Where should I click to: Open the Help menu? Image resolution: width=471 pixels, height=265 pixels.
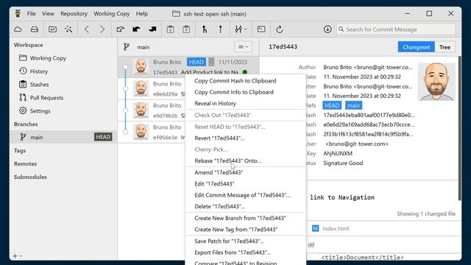(142, 14)
